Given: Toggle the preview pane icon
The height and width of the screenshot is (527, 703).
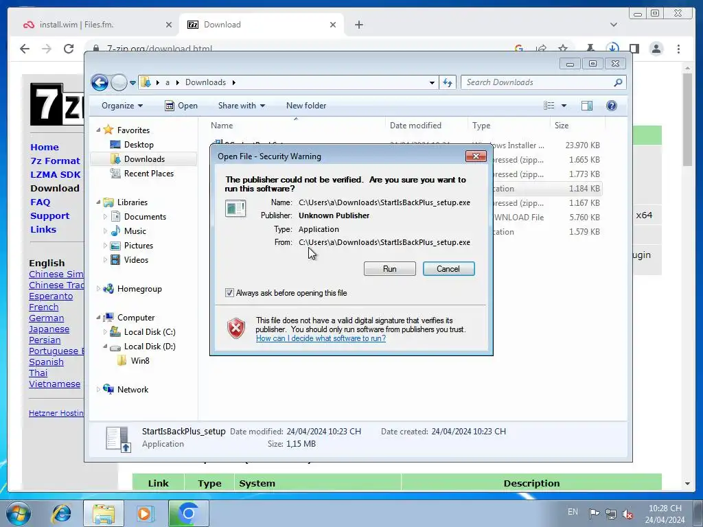Looking at the screenshot, I should tap(587, 106).
